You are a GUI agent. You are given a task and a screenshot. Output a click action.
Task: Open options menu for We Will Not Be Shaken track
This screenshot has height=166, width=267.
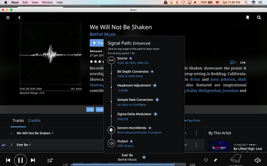(x=196, y=133)
